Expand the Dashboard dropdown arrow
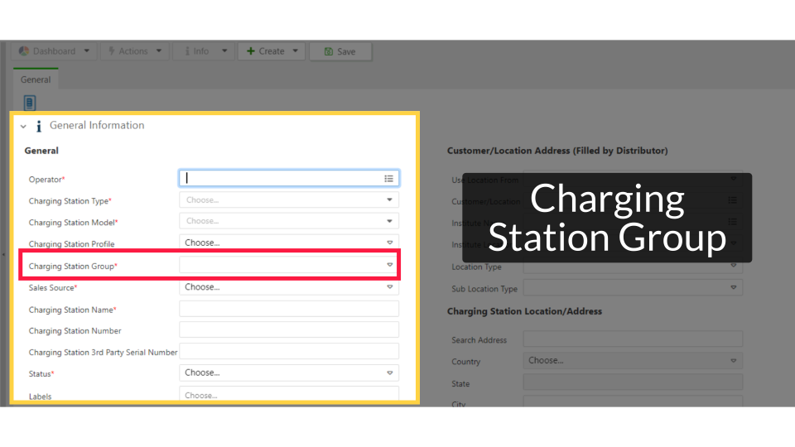The image size is (795, 447). point(87,51)
